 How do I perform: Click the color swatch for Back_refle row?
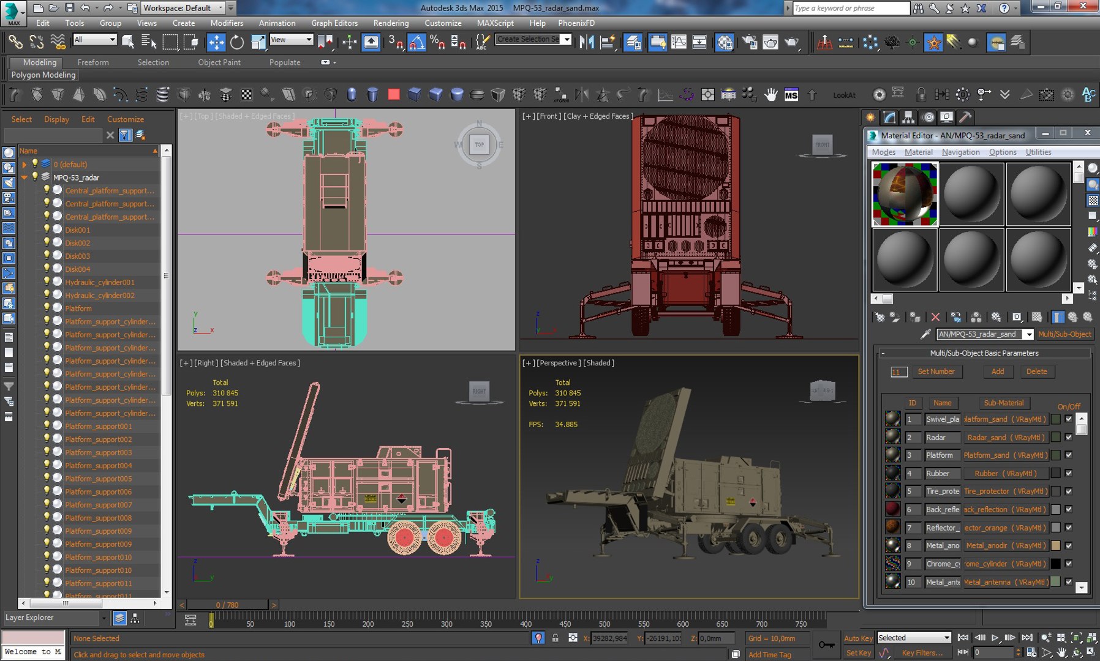click(1056, 509)
